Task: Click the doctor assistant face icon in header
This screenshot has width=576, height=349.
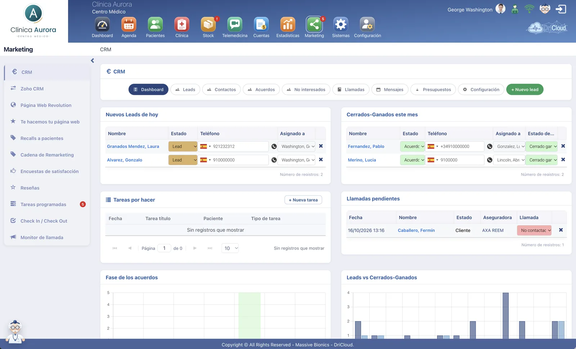Action: (x=545, y=9)
